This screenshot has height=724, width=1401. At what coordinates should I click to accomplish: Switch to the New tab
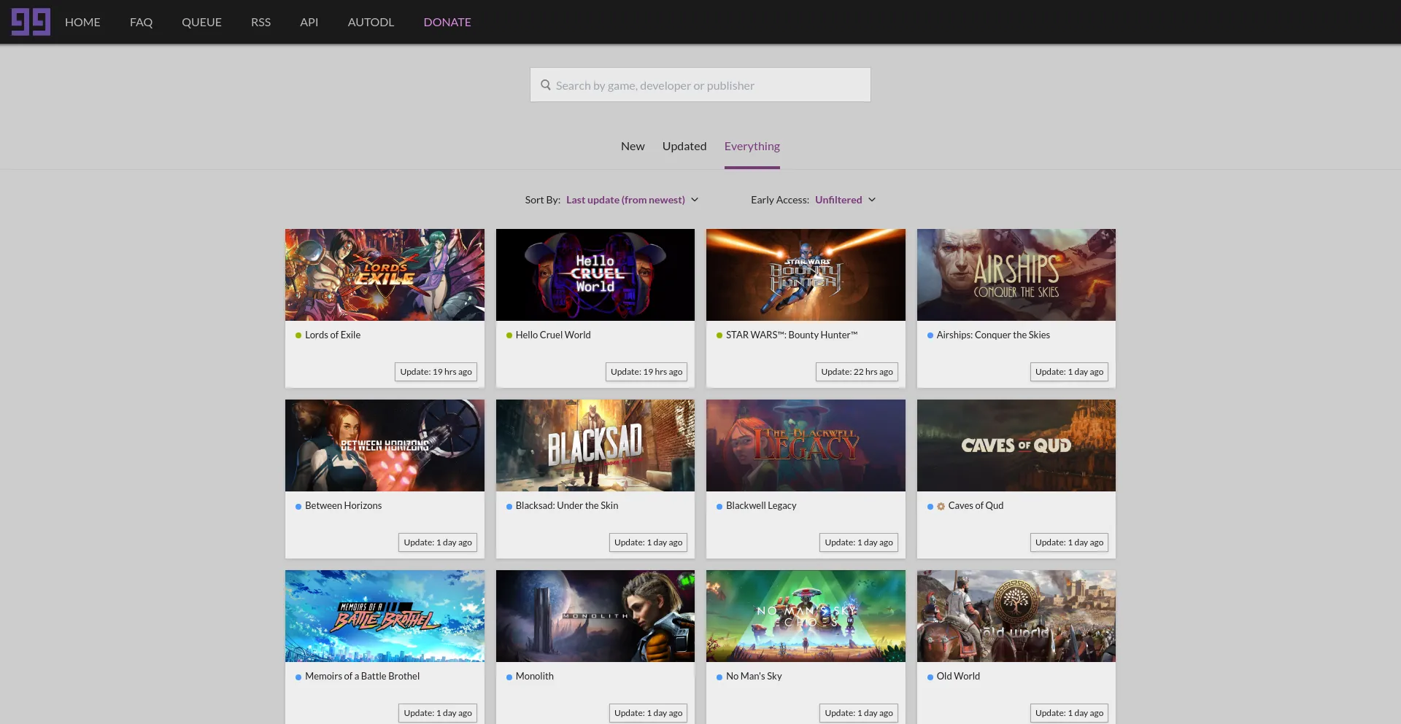coord(633,146)
